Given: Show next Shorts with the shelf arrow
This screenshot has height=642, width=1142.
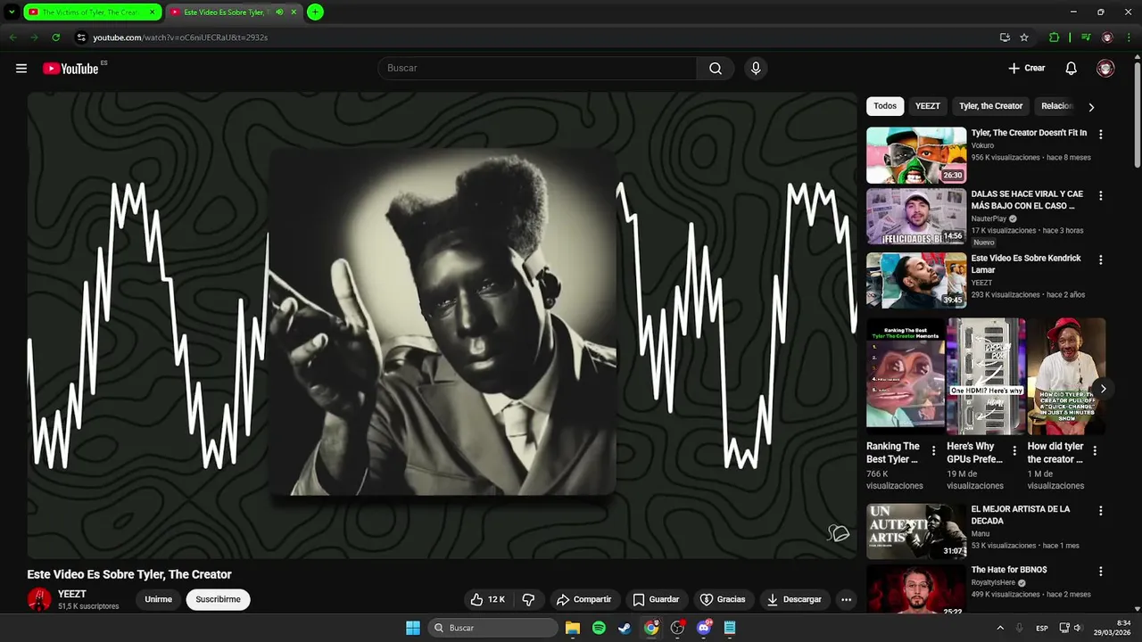Looking at the screenshot, I should [x=1104, y=389].
